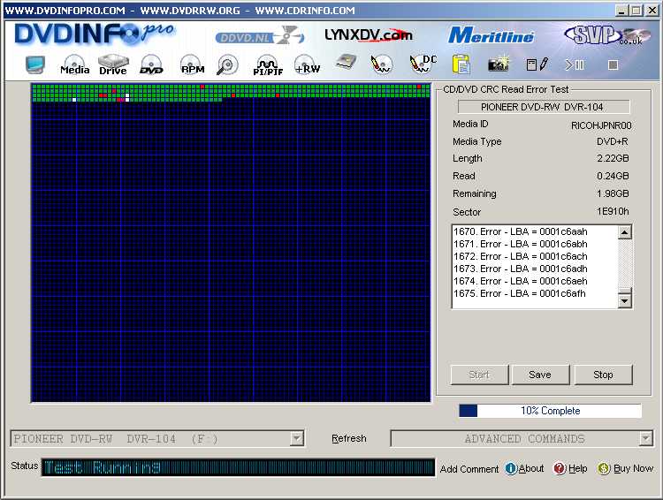663x500 pixels.
Task: Click the stop square toolbar control
Action: pyautogui.click(x=613, y=65)
